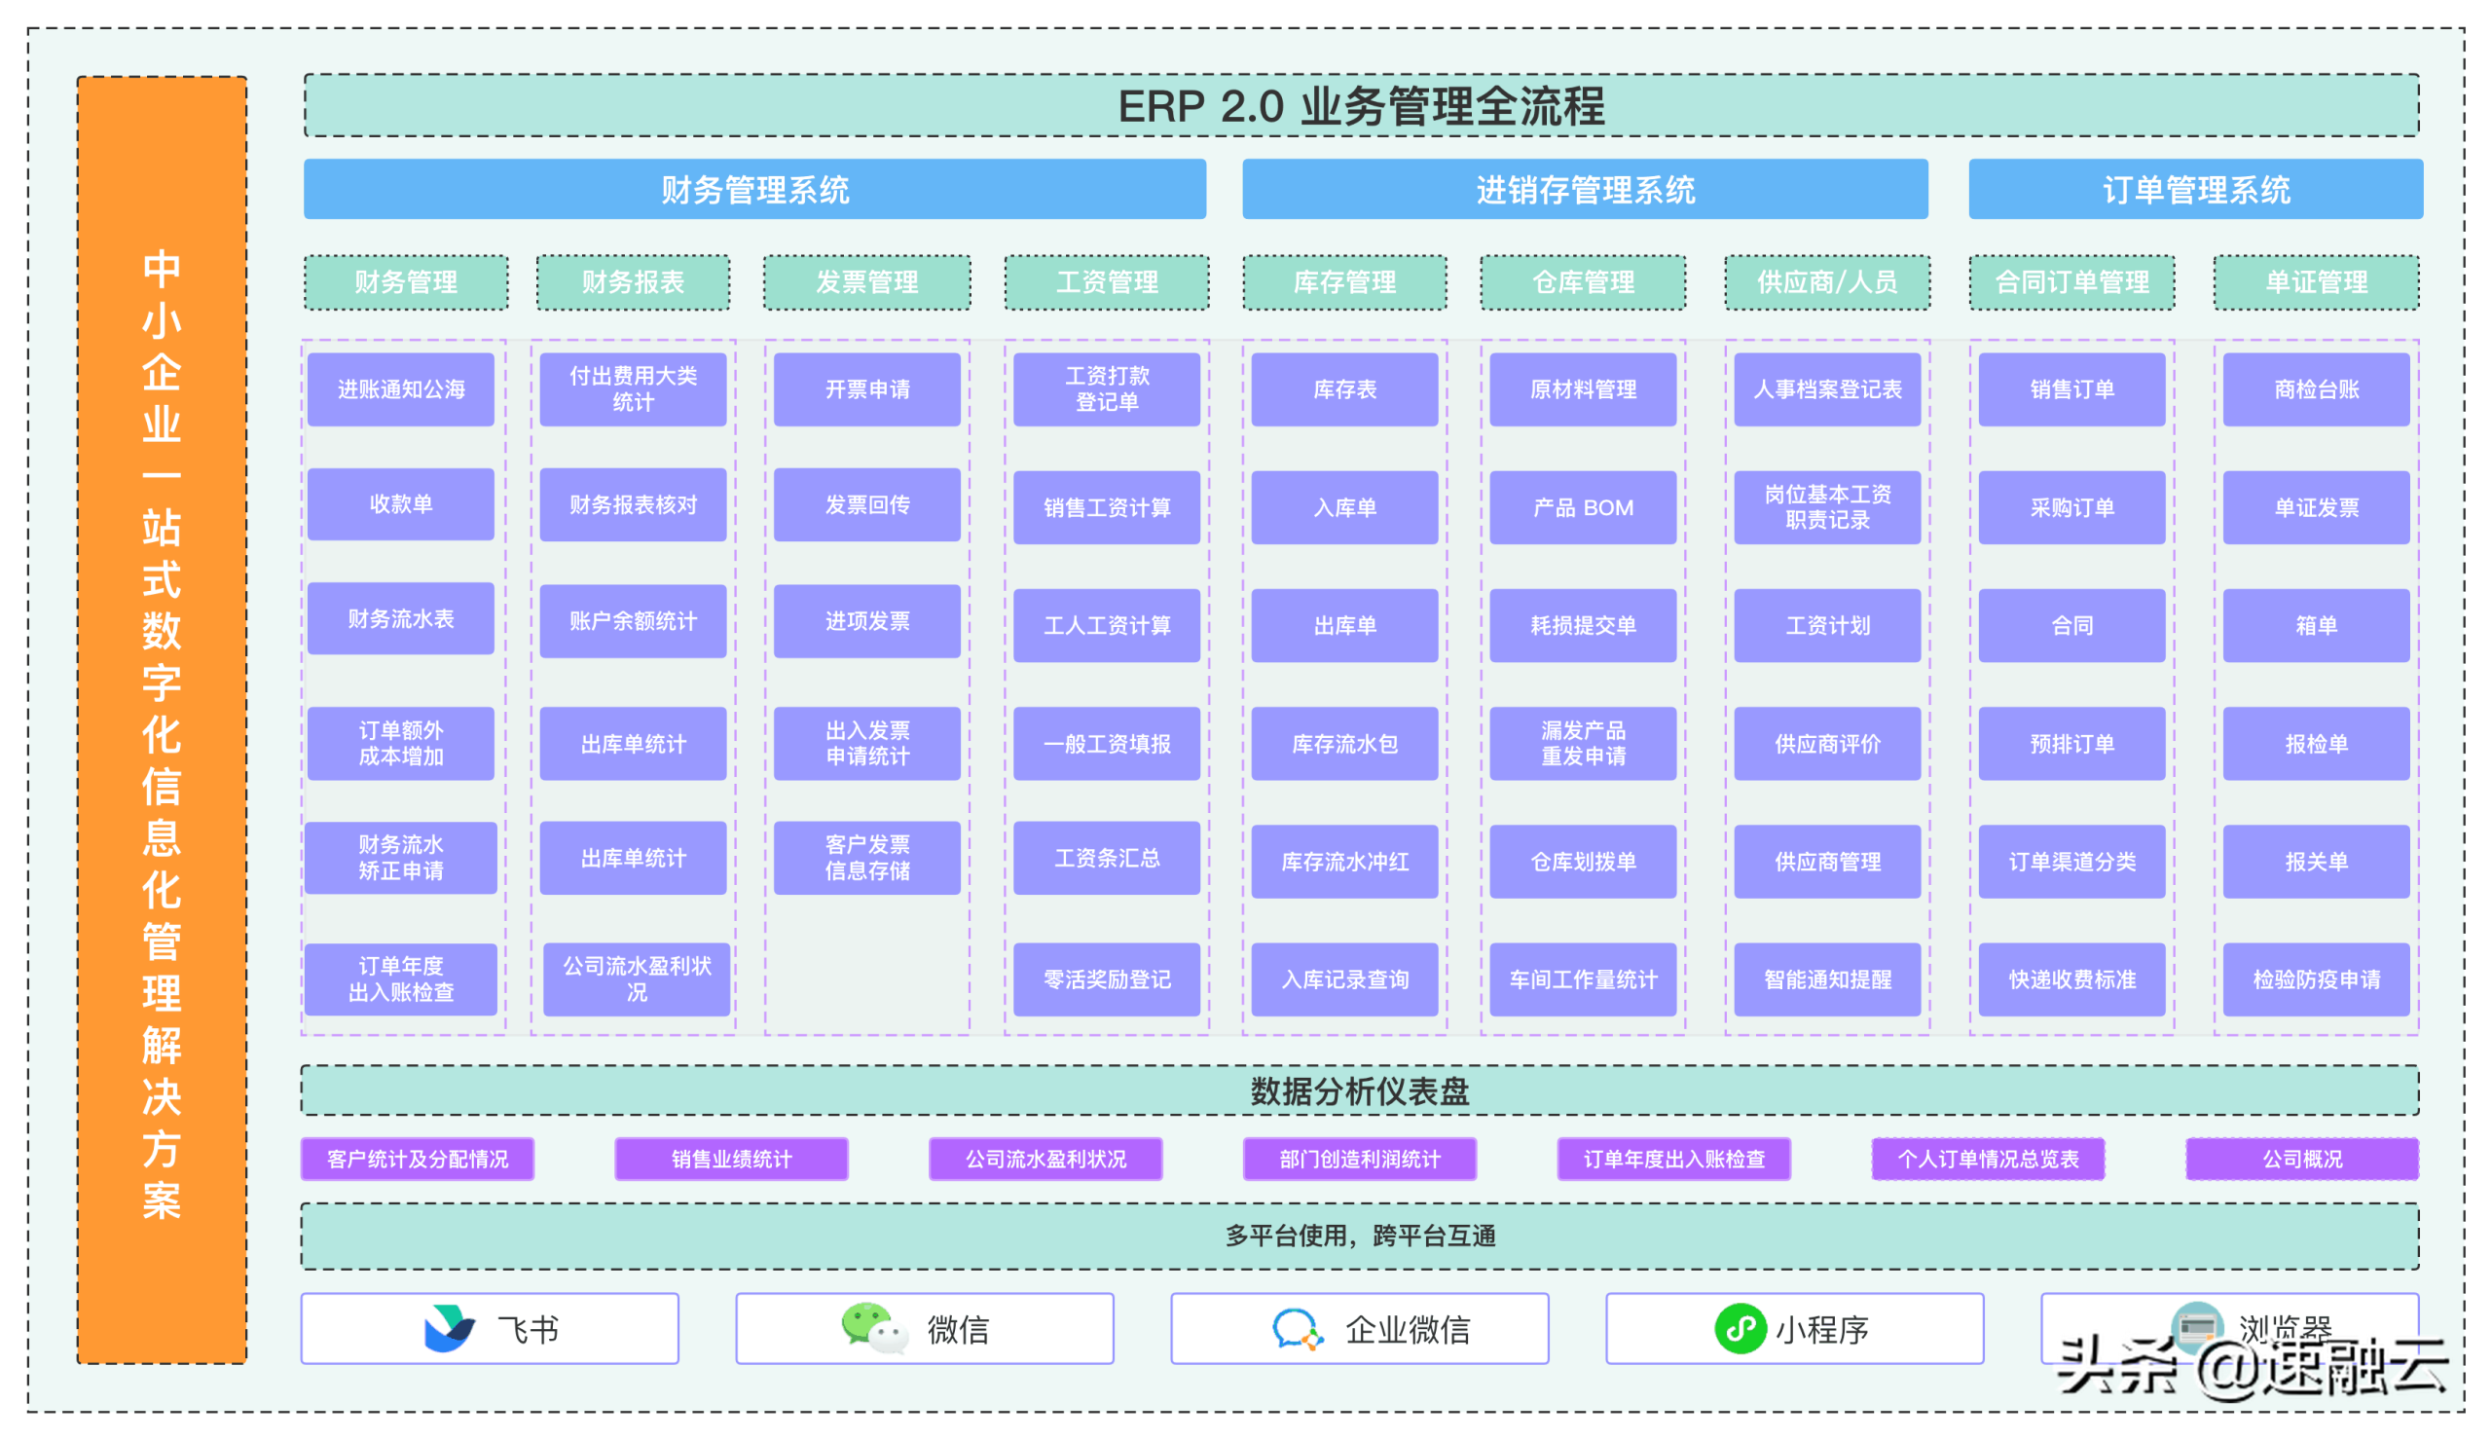The image size is (2492, 1440).
Task: Click the 收款单 module
Action: [400, 504]
